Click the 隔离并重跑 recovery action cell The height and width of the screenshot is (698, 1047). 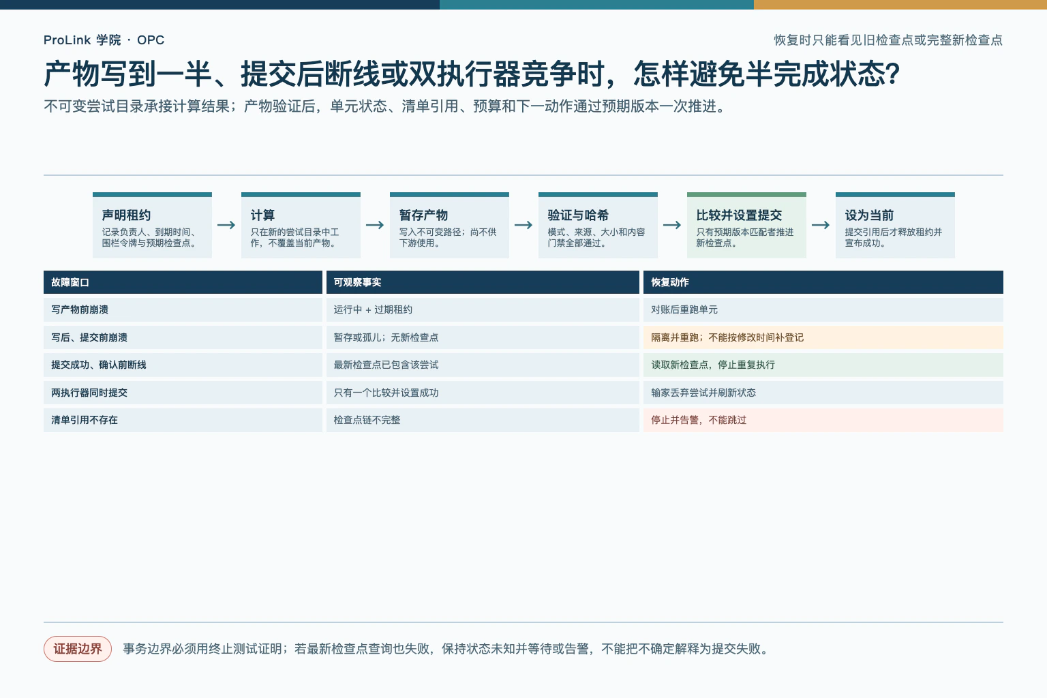tap(823, 337)
